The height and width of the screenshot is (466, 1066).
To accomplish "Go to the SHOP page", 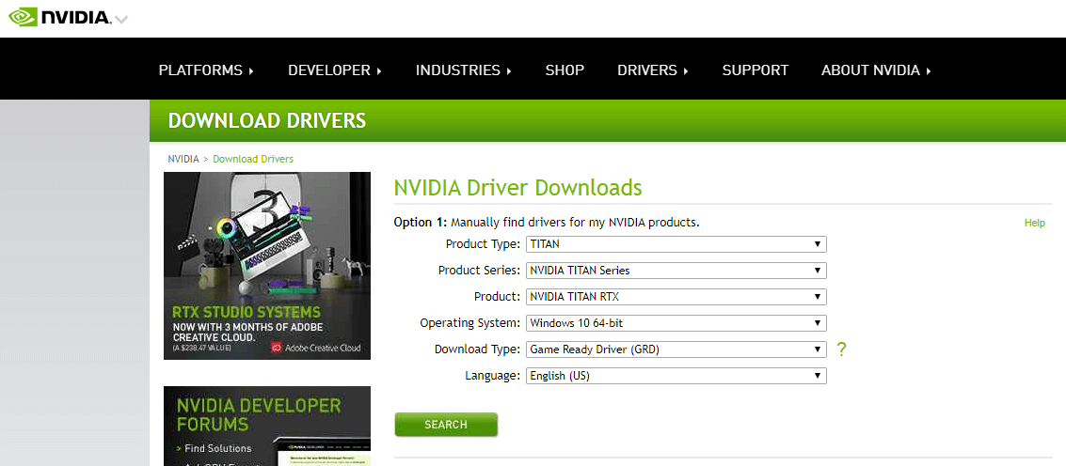I will (565, 70).
